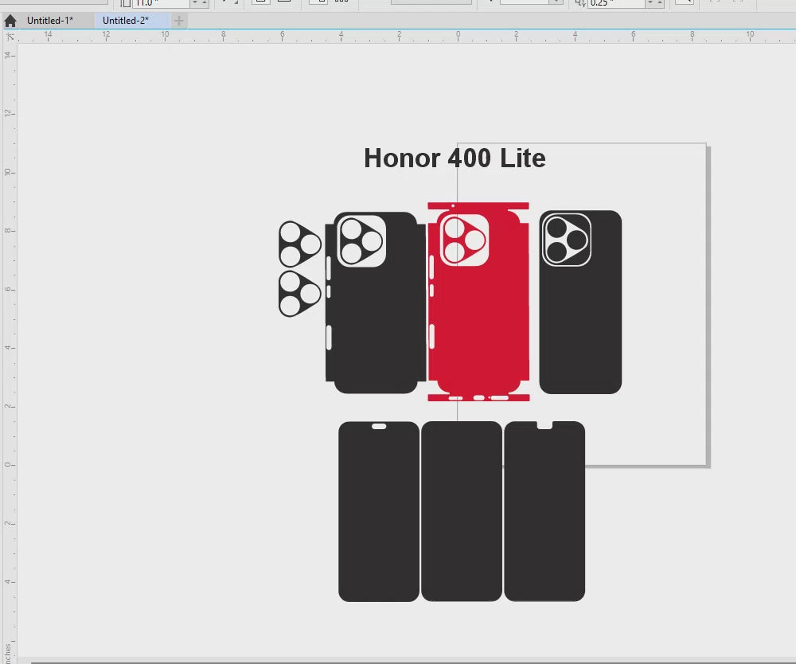Add a new document with plus button
This screenshot has width=796, height=664.
[x=179, y=21]
